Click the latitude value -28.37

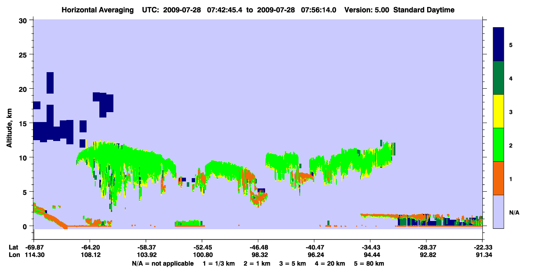426,247
